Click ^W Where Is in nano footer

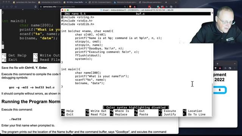(119, 111)
